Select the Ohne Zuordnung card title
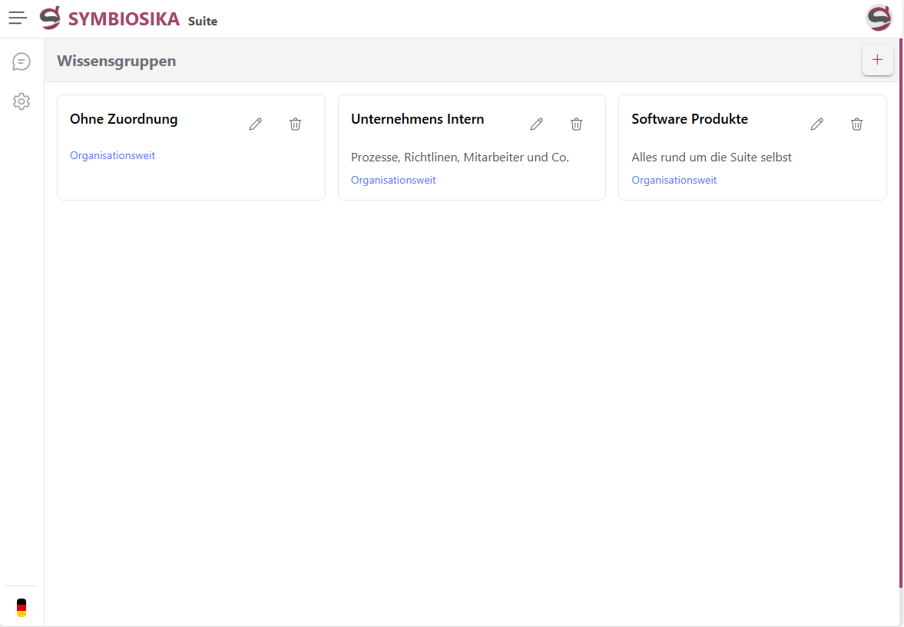 [124, 119]
